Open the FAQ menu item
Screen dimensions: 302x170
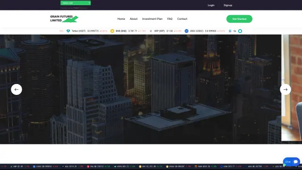click(170, 19)
